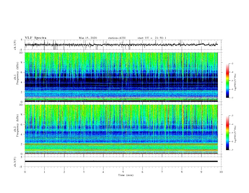Click the ch.1 PSD color scale bar
Viewport: 249px width, 193px height.
227,81
